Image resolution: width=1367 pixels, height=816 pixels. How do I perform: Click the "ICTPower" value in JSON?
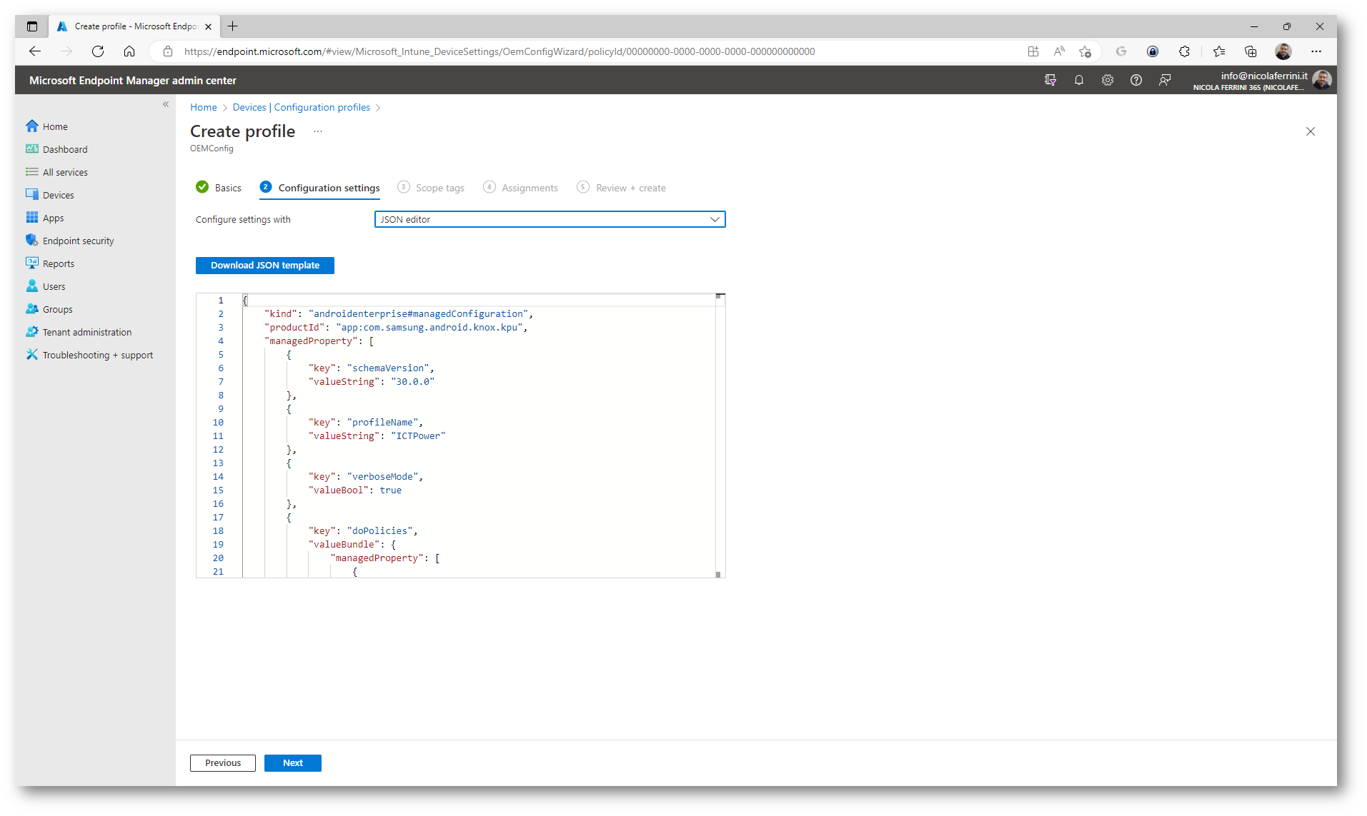tap(418, 435)
